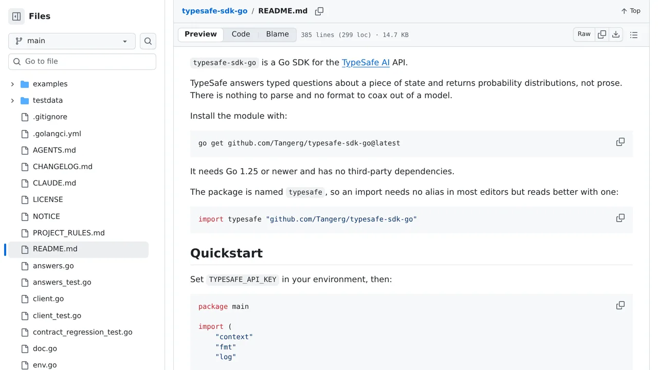658x370 pixels.
Task: Collapse the Files side panel icon
Action: coord(16,16)
